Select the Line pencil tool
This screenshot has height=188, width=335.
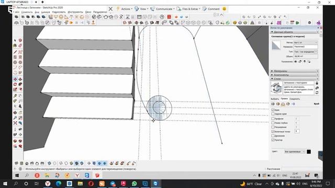pyautogui.click(x=15, y=52)
